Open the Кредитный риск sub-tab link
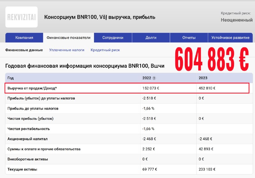This screenshot has height=178, width=255. (x=105, y=50)
